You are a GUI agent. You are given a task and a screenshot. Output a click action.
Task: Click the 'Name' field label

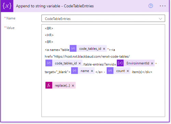point(11,18)
